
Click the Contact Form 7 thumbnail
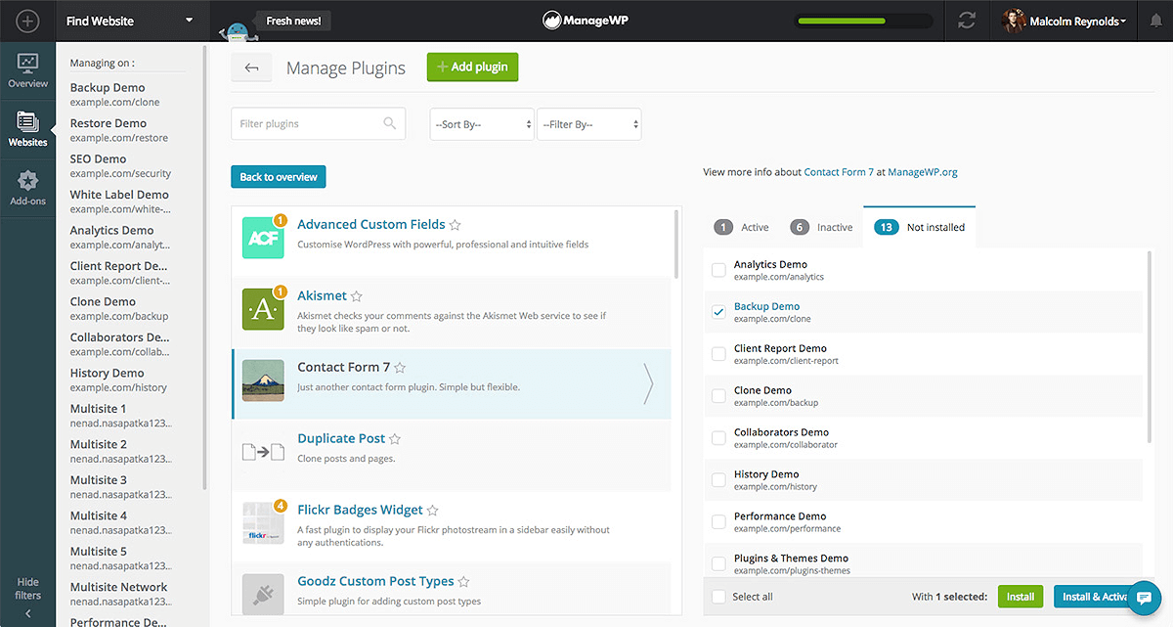pyautogui.click(x=263, y=381)
